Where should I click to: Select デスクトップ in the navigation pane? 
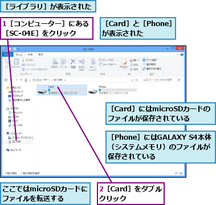[15, 96]
